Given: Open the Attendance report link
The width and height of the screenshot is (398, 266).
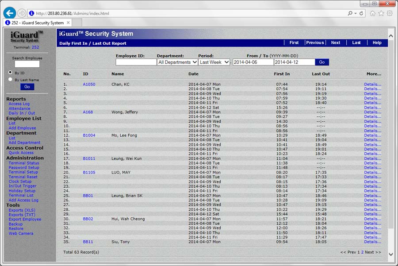Looking at the screenshot, I should (19, 108).
